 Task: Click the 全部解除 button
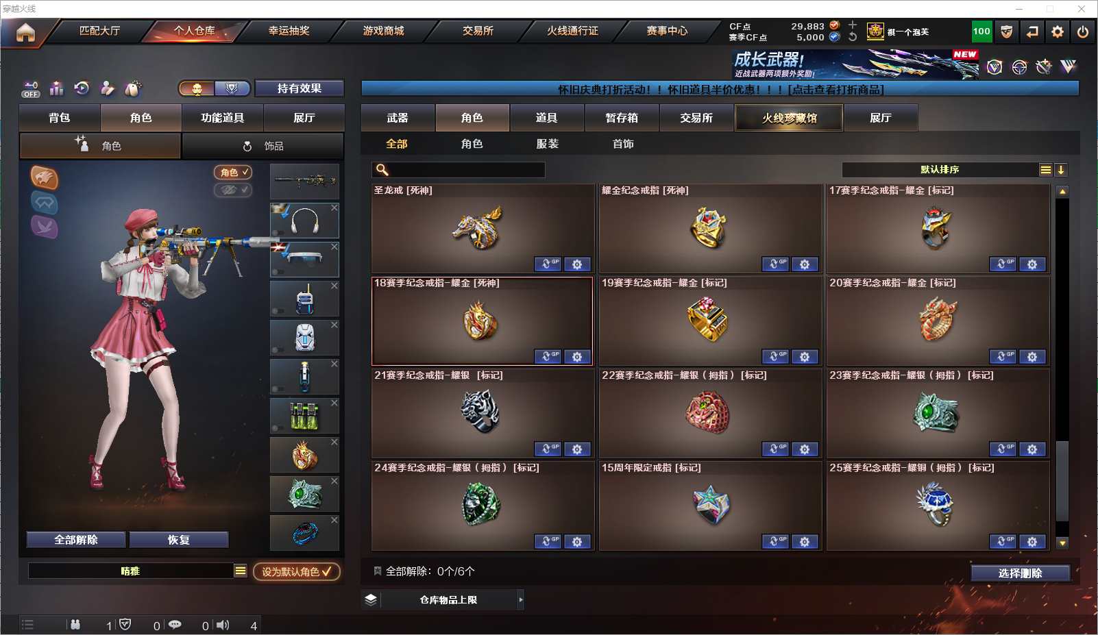[x=76, y=540]
